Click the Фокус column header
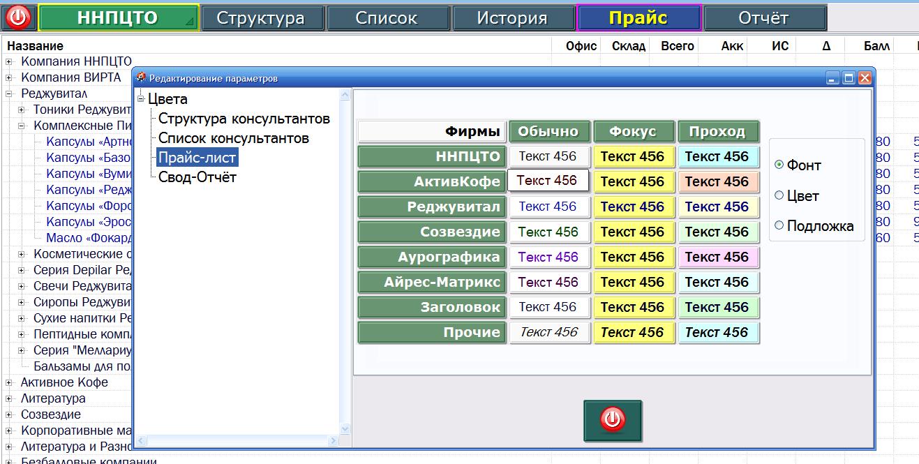The image size is (919, 464). tap(633, 131)
